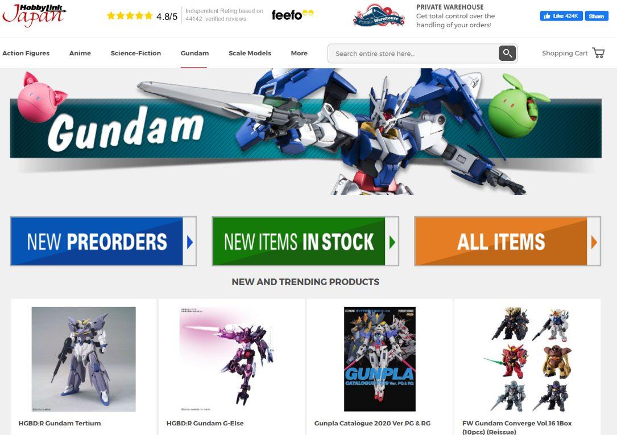
Task: Click the Facebook Like thumbs-up button
Action: point(561,16)
